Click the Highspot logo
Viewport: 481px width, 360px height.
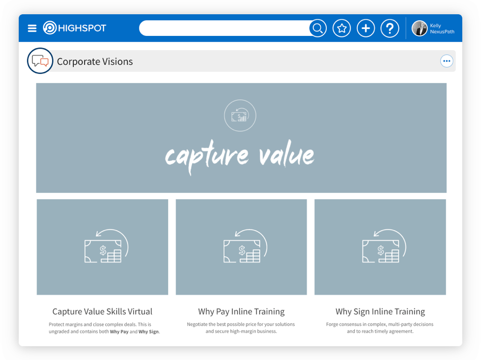coord(75,28)
